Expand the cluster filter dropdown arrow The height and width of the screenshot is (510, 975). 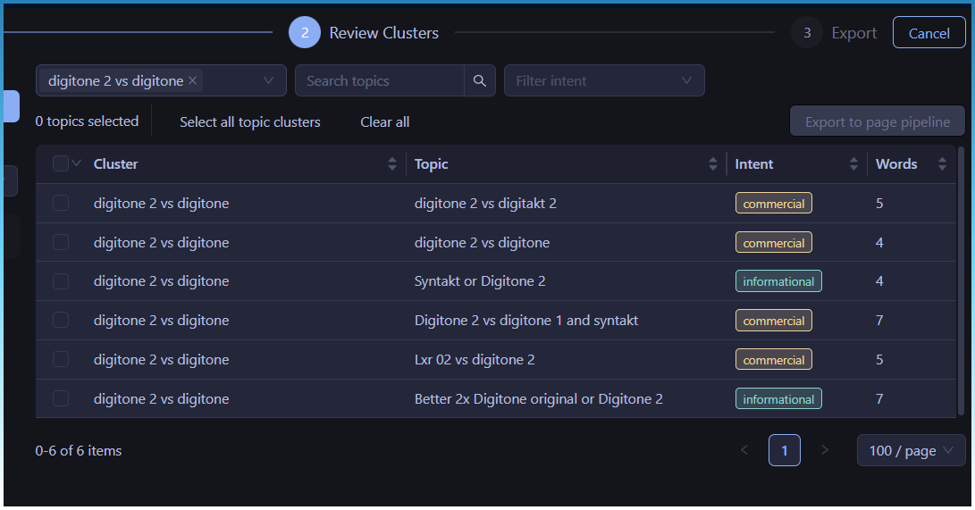click(x=268, y=80)
